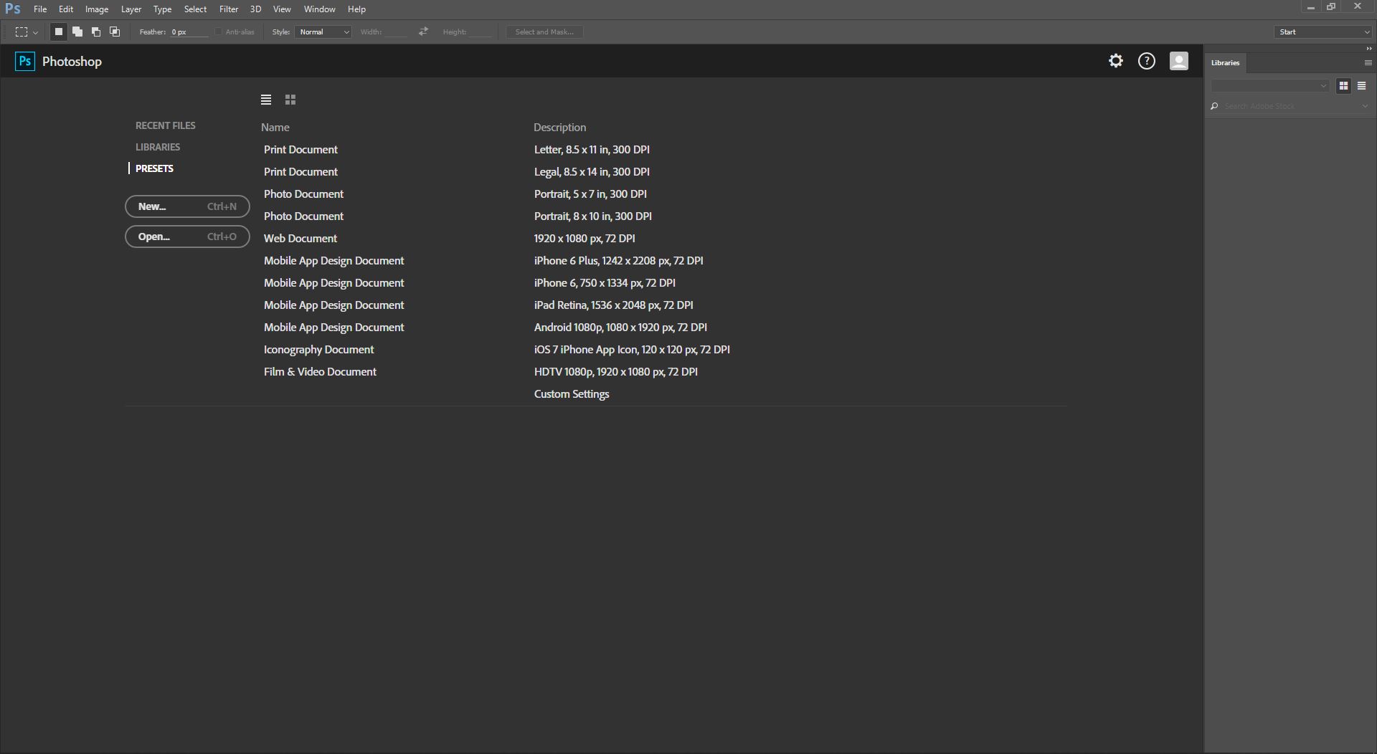Show Libraries items in a list
The image size is (1377, 754).
coord(1361,86)
